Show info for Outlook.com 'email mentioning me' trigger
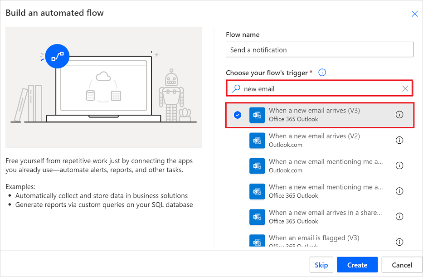The height and width of the screenshot is (277, 423). tap(399, 165)
